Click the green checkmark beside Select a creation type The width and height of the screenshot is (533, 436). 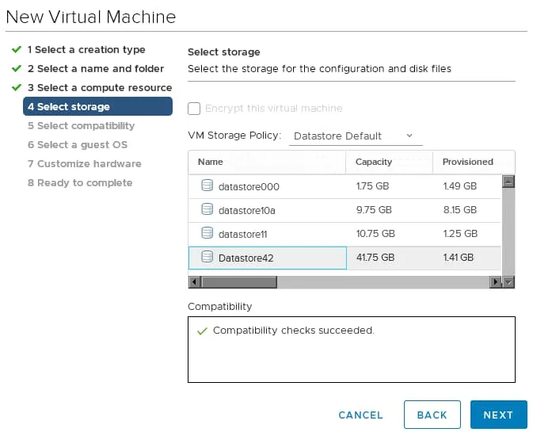pyautogui.click(x=16, y=49)
